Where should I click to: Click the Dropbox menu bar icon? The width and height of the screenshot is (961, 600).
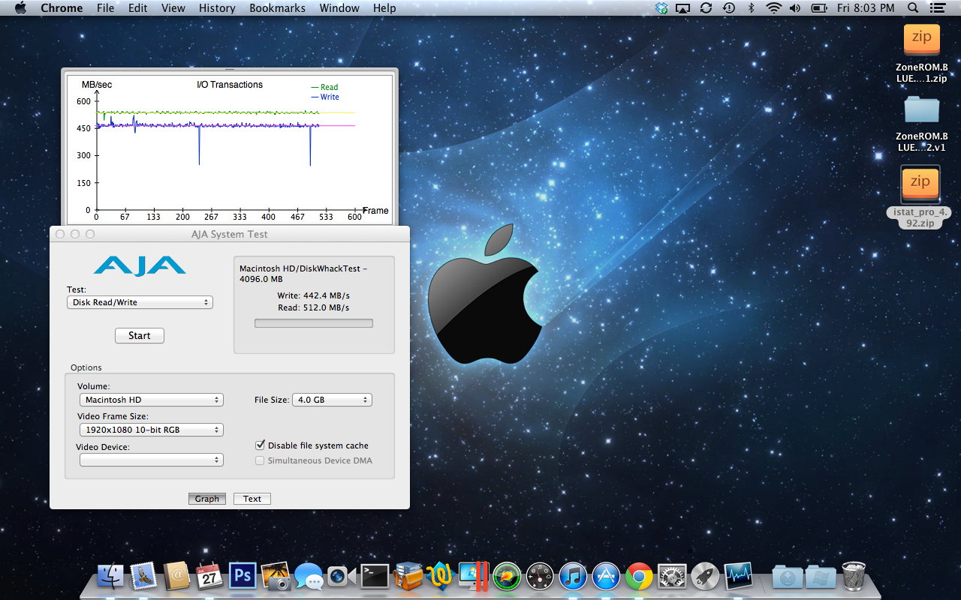661,8
